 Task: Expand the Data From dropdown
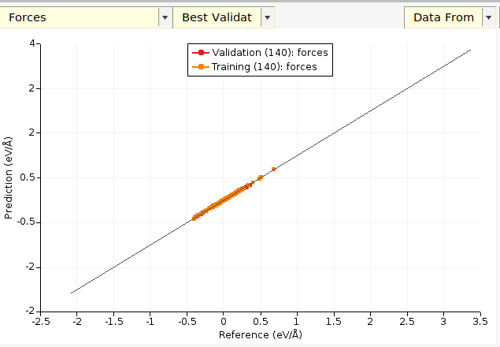point(443,17)
